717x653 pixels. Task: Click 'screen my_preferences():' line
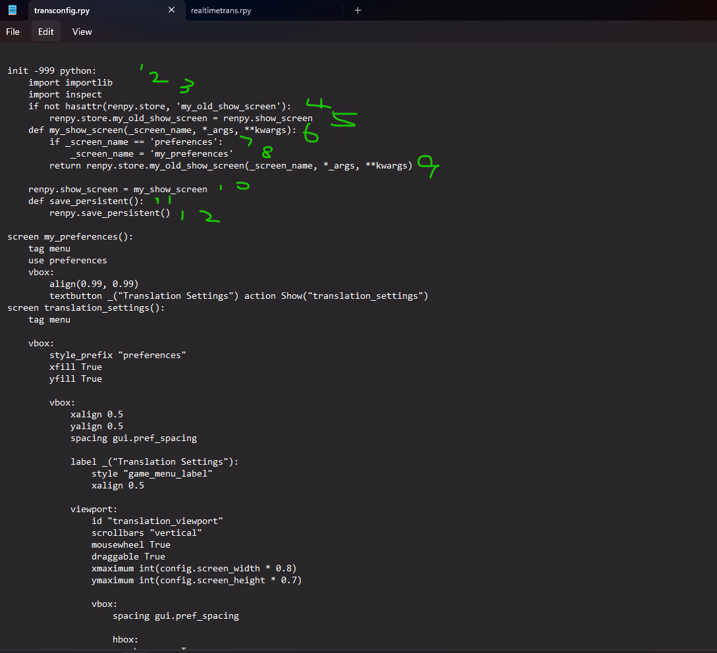[x=70, y=237]
